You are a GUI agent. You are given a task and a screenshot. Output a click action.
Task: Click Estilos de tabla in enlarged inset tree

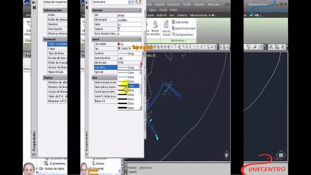point(54,169)
